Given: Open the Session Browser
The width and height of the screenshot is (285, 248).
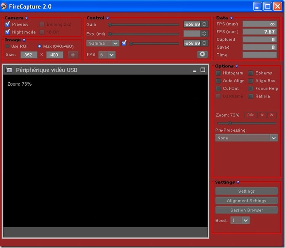Looking at the screenshot, I should [246, 210].
